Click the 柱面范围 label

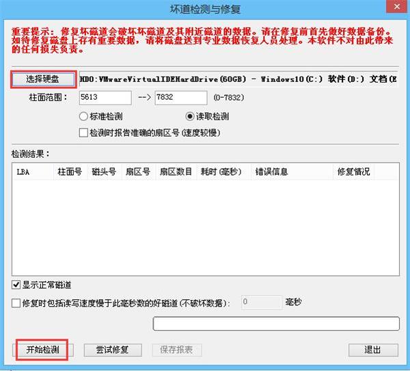(48, 98)
